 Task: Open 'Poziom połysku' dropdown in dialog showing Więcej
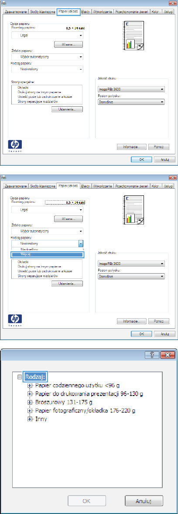tap(131, 276)
